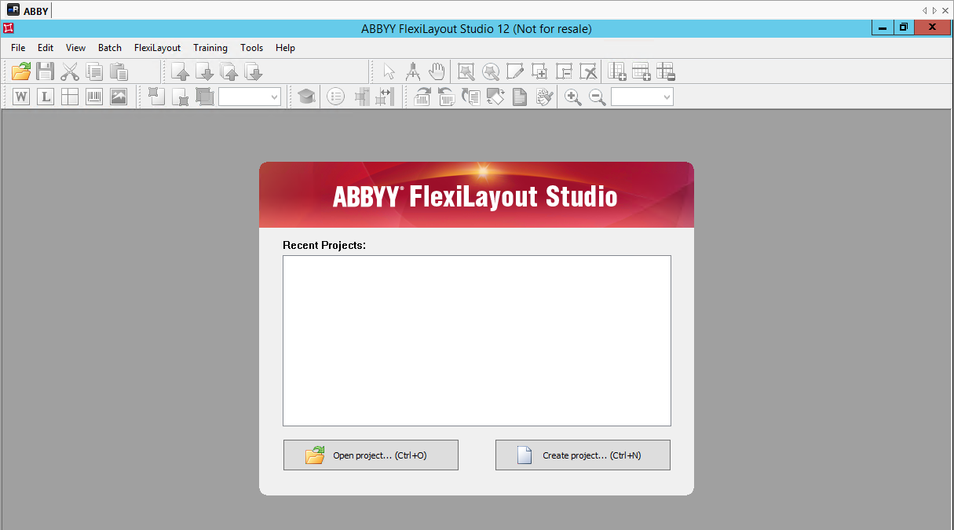Click the left tab-scroll arrow at top right
This screenshot has height=530, width=954.
pos(924,10)
